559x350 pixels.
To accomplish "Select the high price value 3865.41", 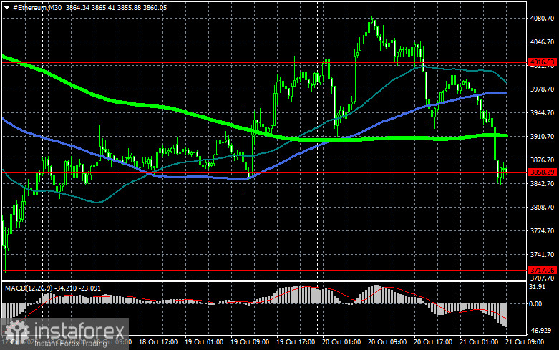I will [x=103, y=7].
